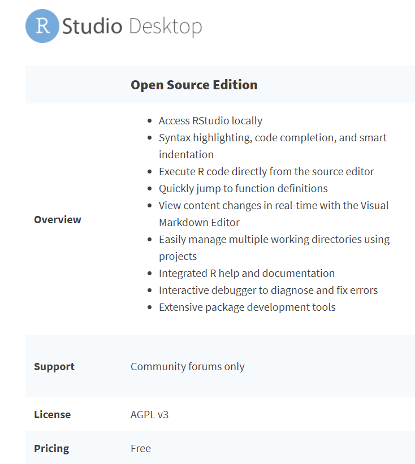Click the blue RStudio R logo circle
Viewport: 415px width, 464px height.
coord(42,26)
